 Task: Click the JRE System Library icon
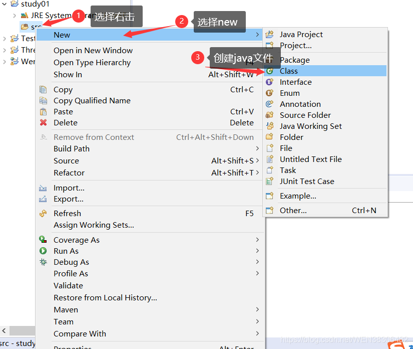click(x=25, y=16)
